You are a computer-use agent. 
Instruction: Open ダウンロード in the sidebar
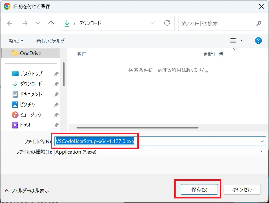(x=31, y=84)
